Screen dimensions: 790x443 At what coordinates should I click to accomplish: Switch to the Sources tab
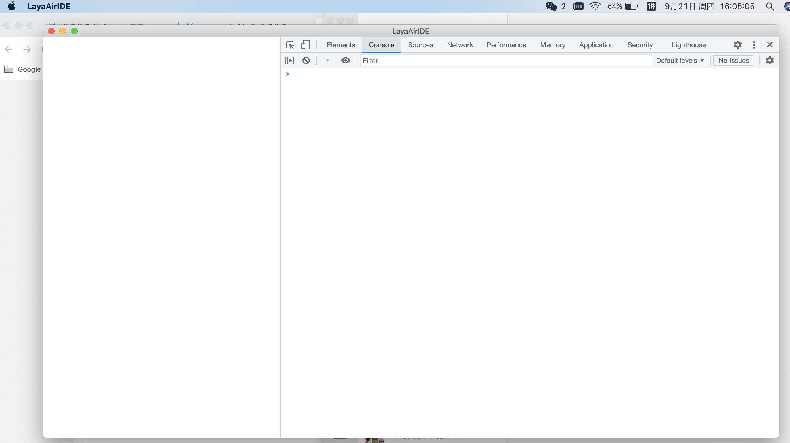pos(420,45)
